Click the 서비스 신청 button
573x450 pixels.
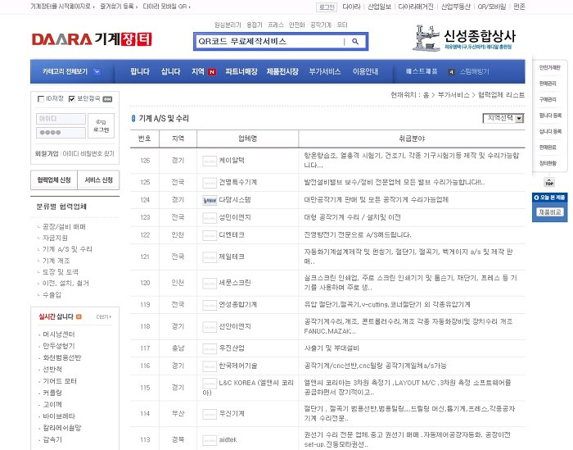[99, 180]
